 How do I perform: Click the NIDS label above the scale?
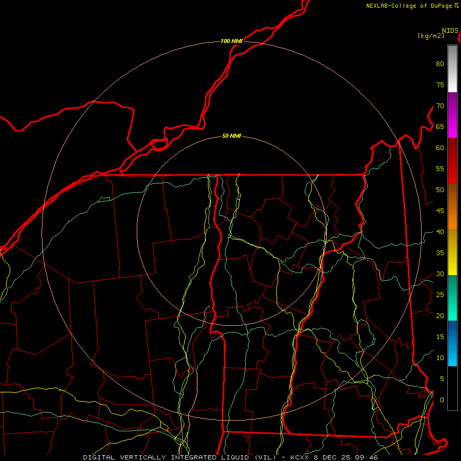450,31
